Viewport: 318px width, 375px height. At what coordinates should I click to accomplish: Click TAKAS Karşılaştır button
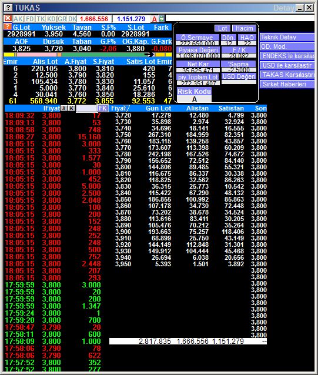click(287, 75)
